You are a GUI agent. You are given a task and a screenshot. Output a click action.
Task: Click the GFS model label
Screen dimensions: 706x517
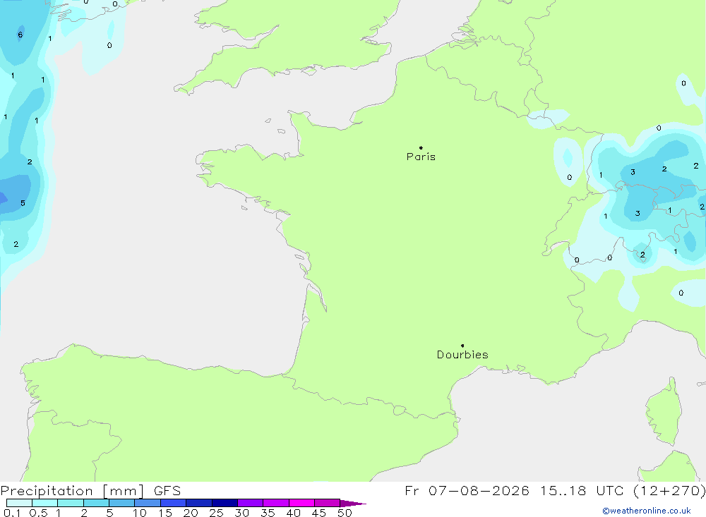click(x=167, y=490)
